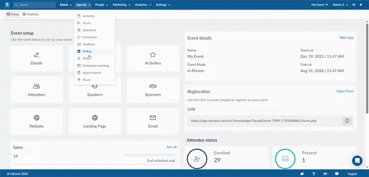This screenshot has width=369, height=177.
Task: Open the Web App link
Action: (346, 38)
